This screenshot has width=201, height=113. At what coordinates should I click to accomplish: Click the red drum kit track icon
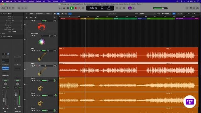coord(41,27)
